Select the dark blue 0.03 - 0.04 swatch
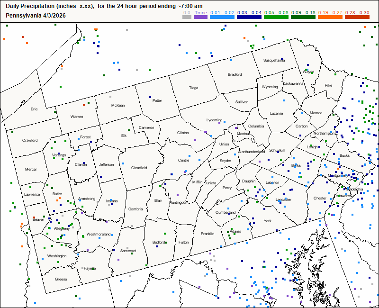 [x=250, y=17]
